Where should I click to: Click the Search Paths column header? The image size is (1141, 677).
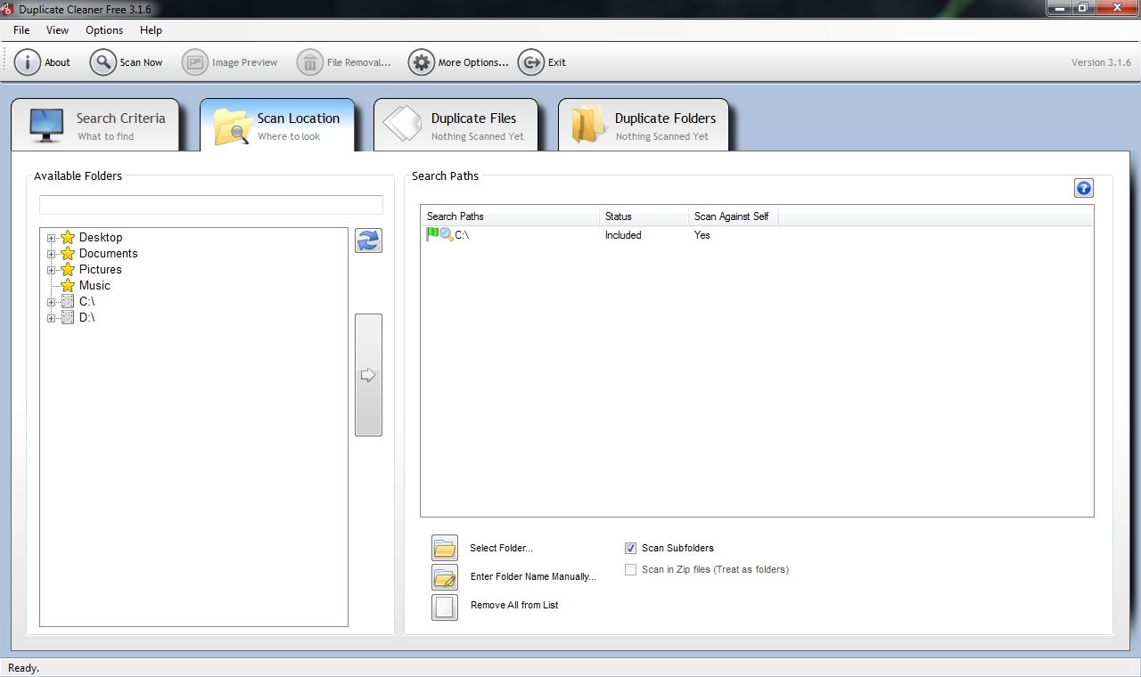point(510,216)
